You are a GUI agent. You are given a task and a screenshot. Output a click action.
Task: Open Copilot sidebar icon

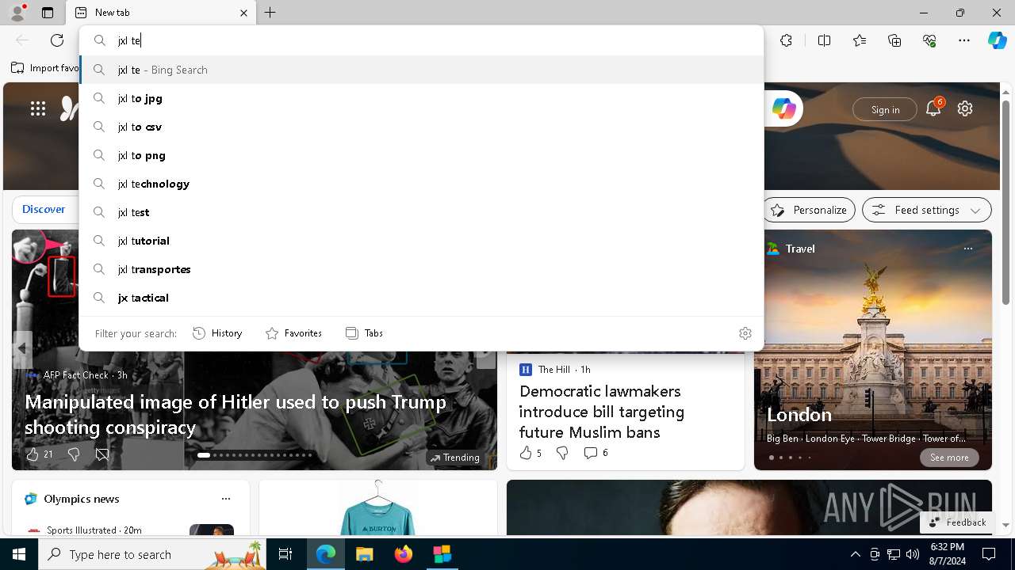pos(997,40)
